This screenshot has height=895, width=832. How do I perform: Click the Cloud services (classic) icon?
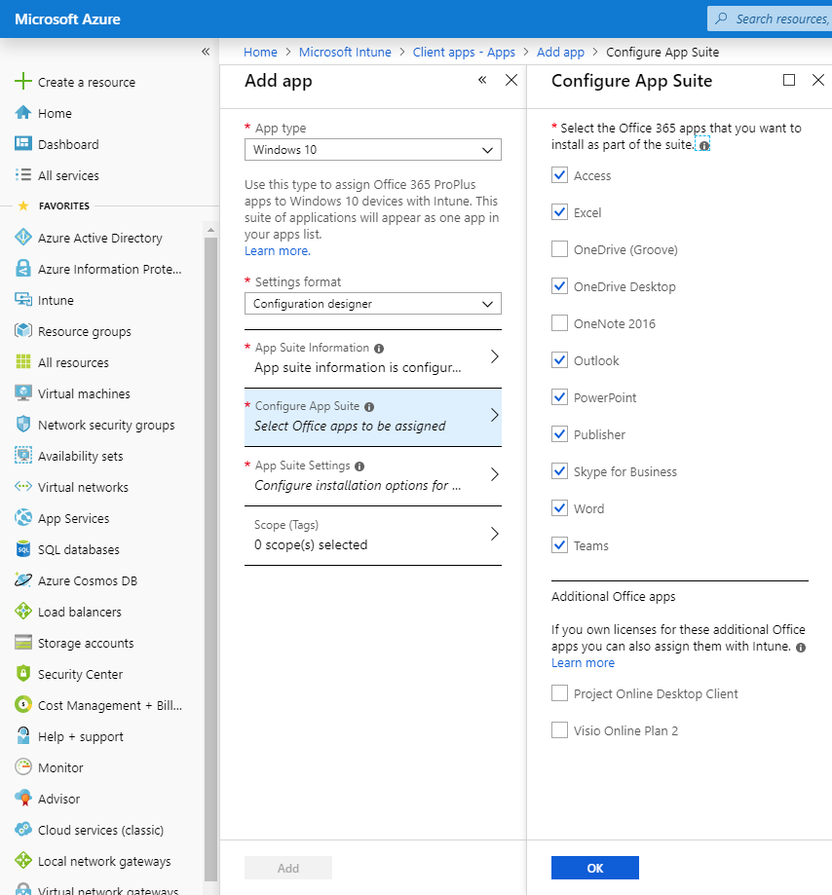pyautogui.click(x=23, y=829)
